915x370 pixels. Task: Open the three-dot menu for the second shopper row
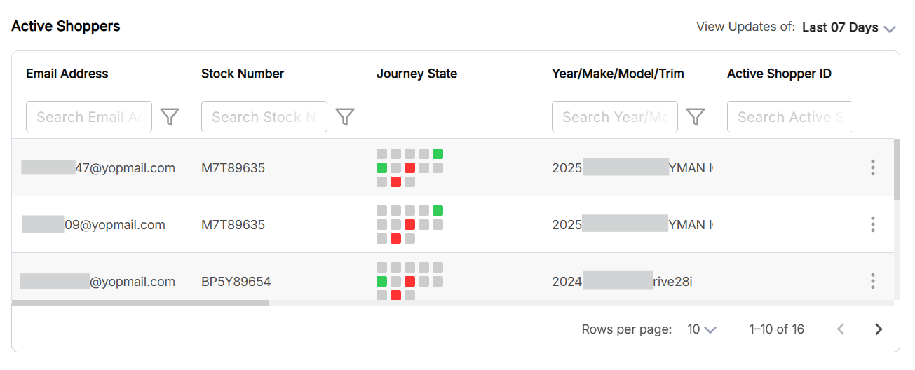pyautogui.click(x=873, y=224)
